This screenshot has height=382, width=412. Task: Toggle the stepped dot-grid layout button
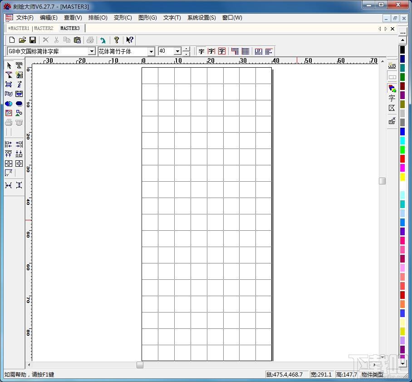tap(235, 51)
